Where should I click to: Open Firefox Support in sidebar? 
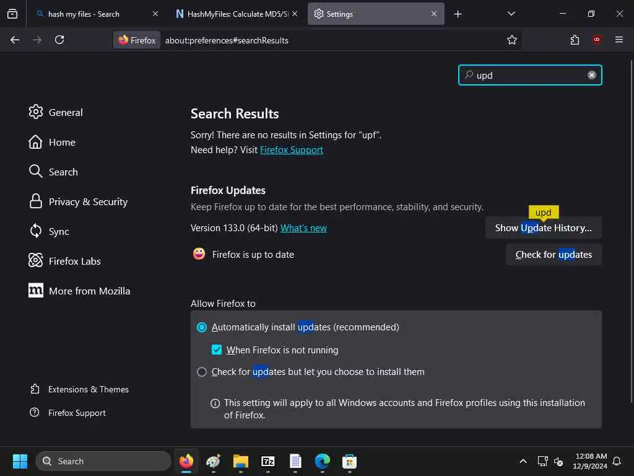pos(68,413)
